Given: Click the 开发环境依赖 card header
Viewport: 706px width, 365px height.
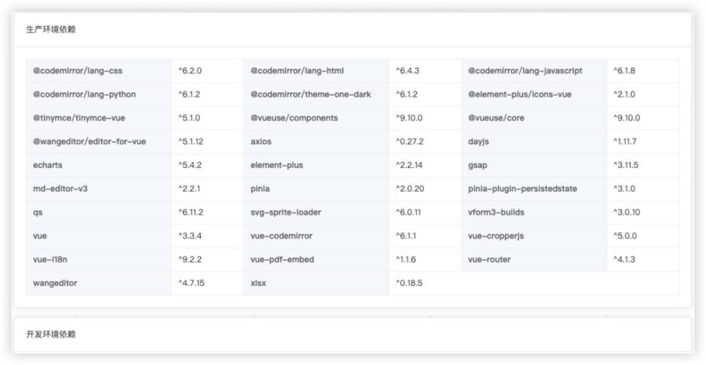Looking at the screenshot, I should point(353,334).
